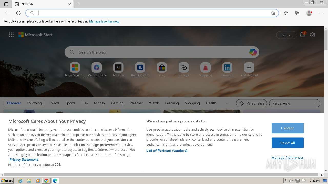This screenshot has height=184, width=328.
Task: Open the Money category
Action: point(99,103)
